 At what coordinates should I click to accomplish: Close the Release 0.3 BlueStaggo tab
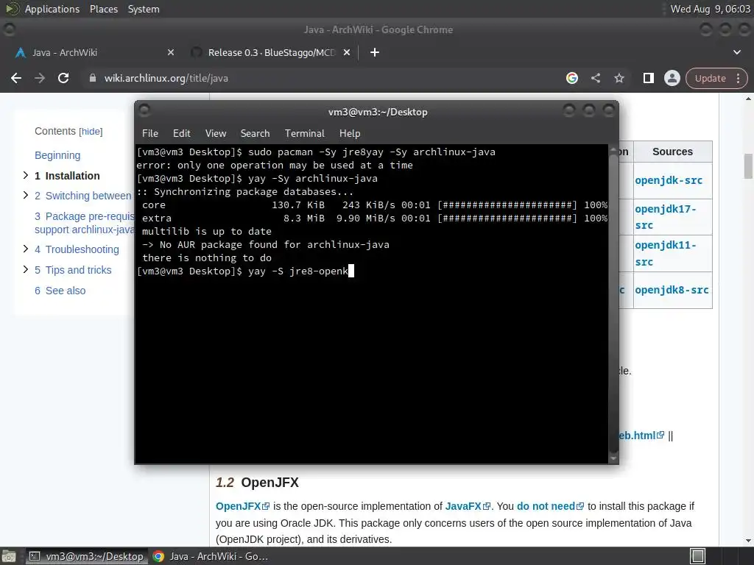pos(347,52)
